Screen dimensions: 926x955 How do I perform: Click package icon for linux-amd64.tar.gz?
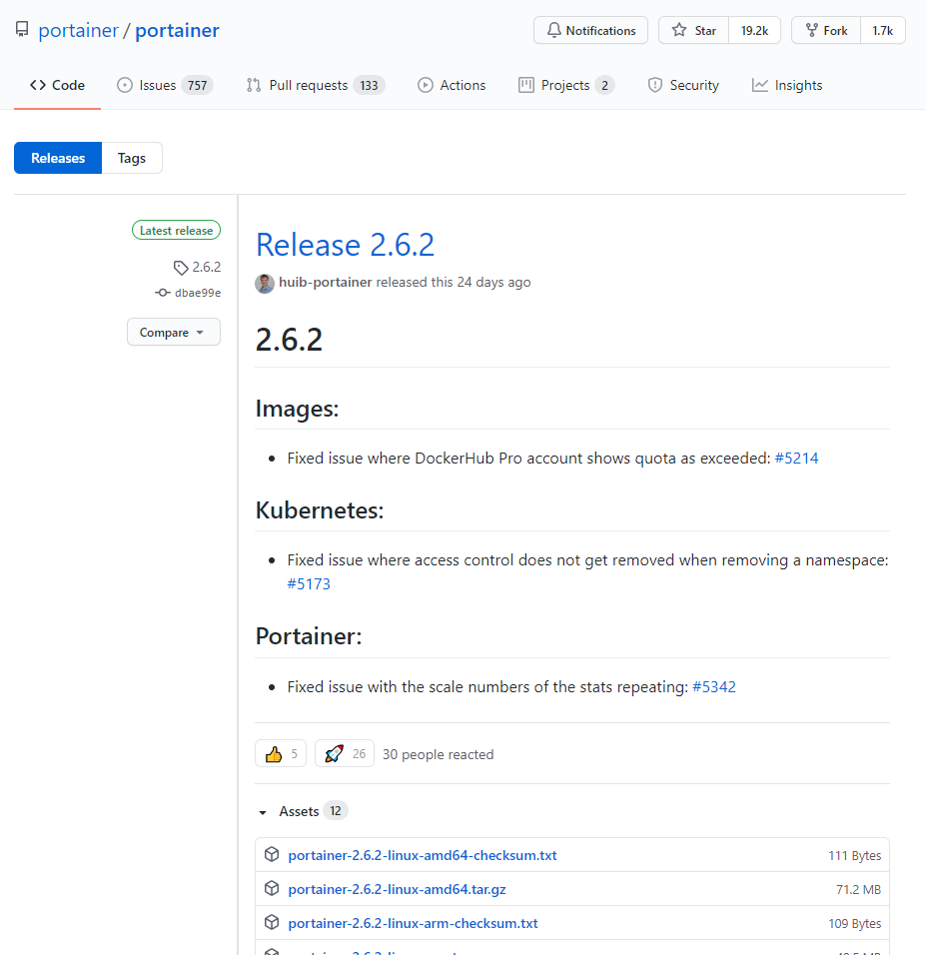click(x=272, y=889)
